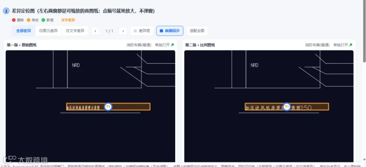Click the red 删除 legend dot
The image size is (366, 167).
pyautogui.click(x=14, y=20)
